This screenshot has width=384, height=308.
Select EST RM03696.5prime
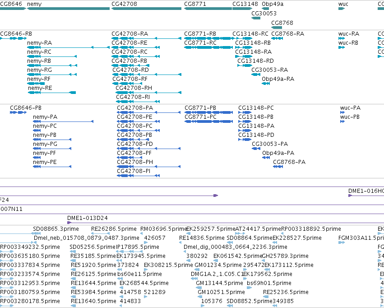pos(163,229)
